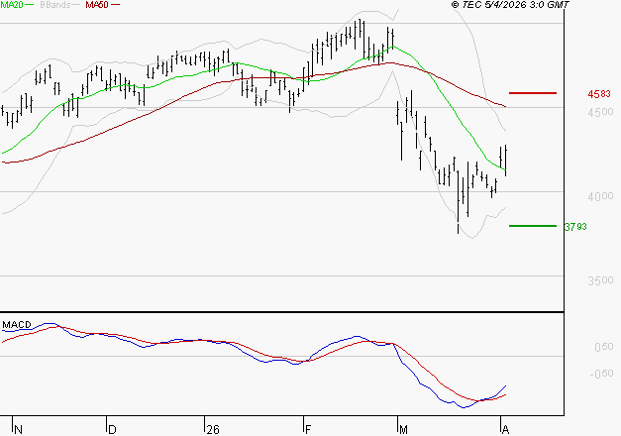Click the BBands legend label

55,5
